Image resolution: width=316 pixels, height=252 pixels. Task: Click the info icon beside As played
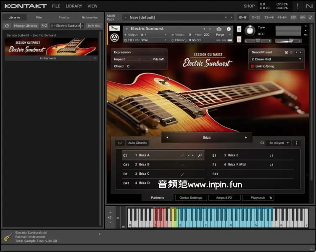click(x=296, y=143)
